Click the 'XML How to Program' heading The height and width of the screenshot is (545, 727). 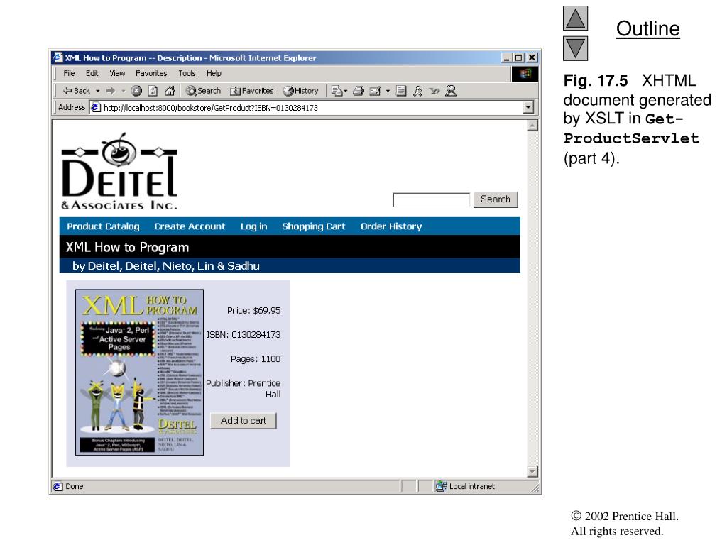pos(127,248)
